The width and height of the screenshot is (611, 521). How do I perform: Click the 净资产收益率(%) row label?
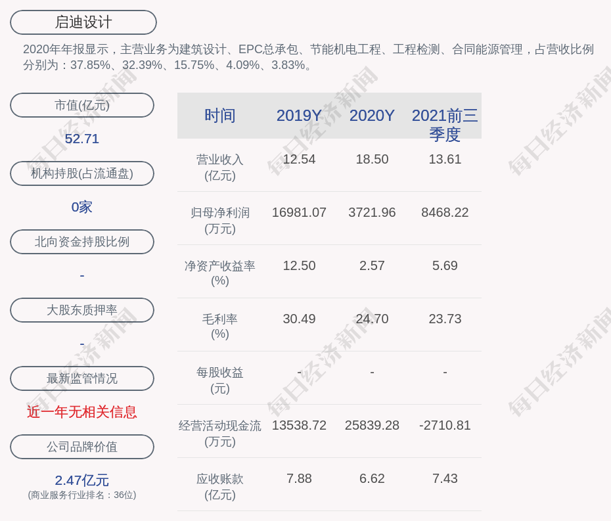pyautogui.click(x=220, y=273)
